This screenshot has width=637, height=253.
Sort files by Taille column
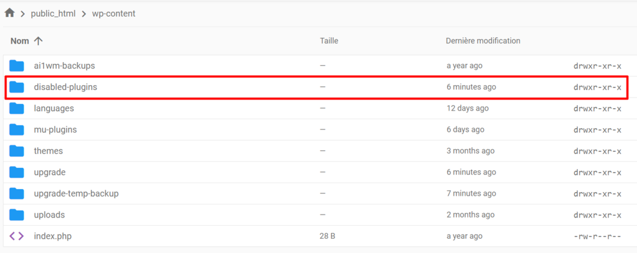click(x=329, y=41)
